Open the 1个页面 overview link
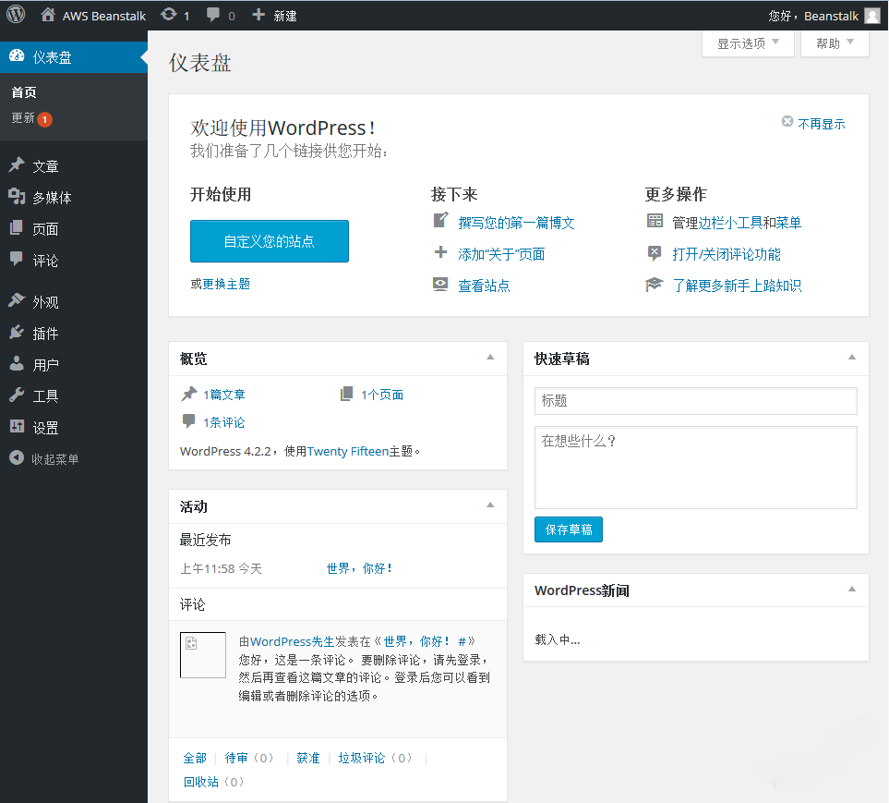The image size is (889, 803). (x=383, y=395)
